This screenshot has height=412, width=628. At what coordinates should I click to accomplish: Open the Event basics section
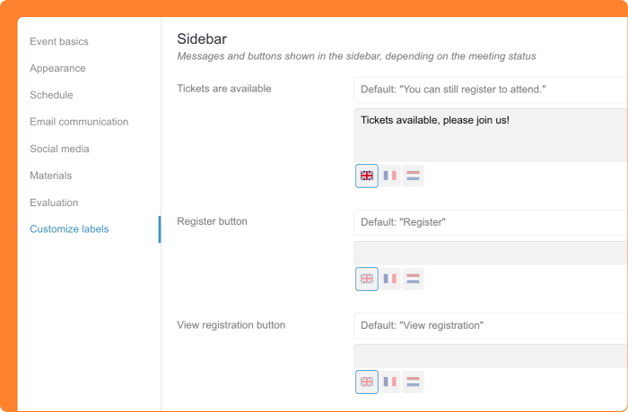click(x=59, y=41)
